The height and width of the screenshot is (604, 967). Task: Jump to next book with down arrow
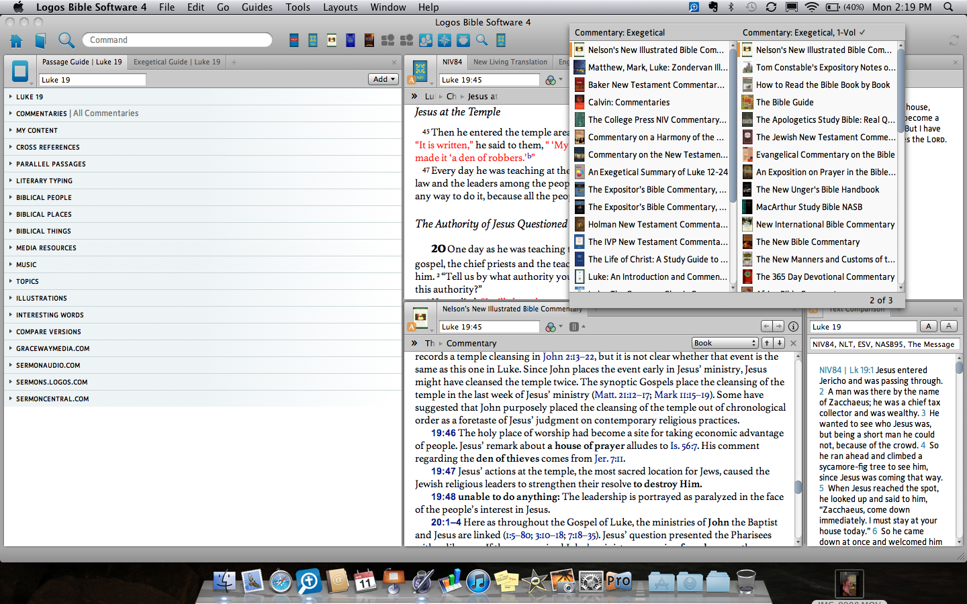779,343
